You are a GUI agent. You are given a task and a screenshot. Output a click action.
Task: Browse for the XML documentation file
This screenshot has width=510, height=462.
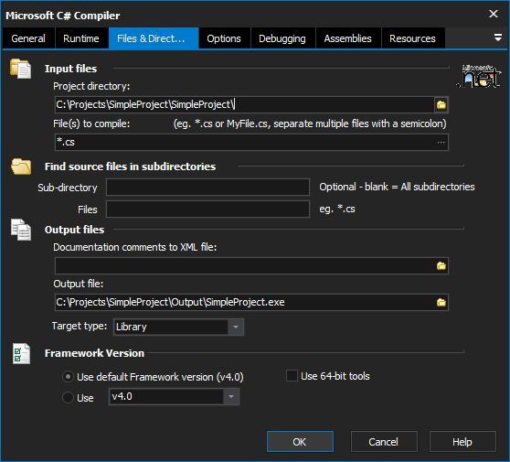tap(441, 266)
